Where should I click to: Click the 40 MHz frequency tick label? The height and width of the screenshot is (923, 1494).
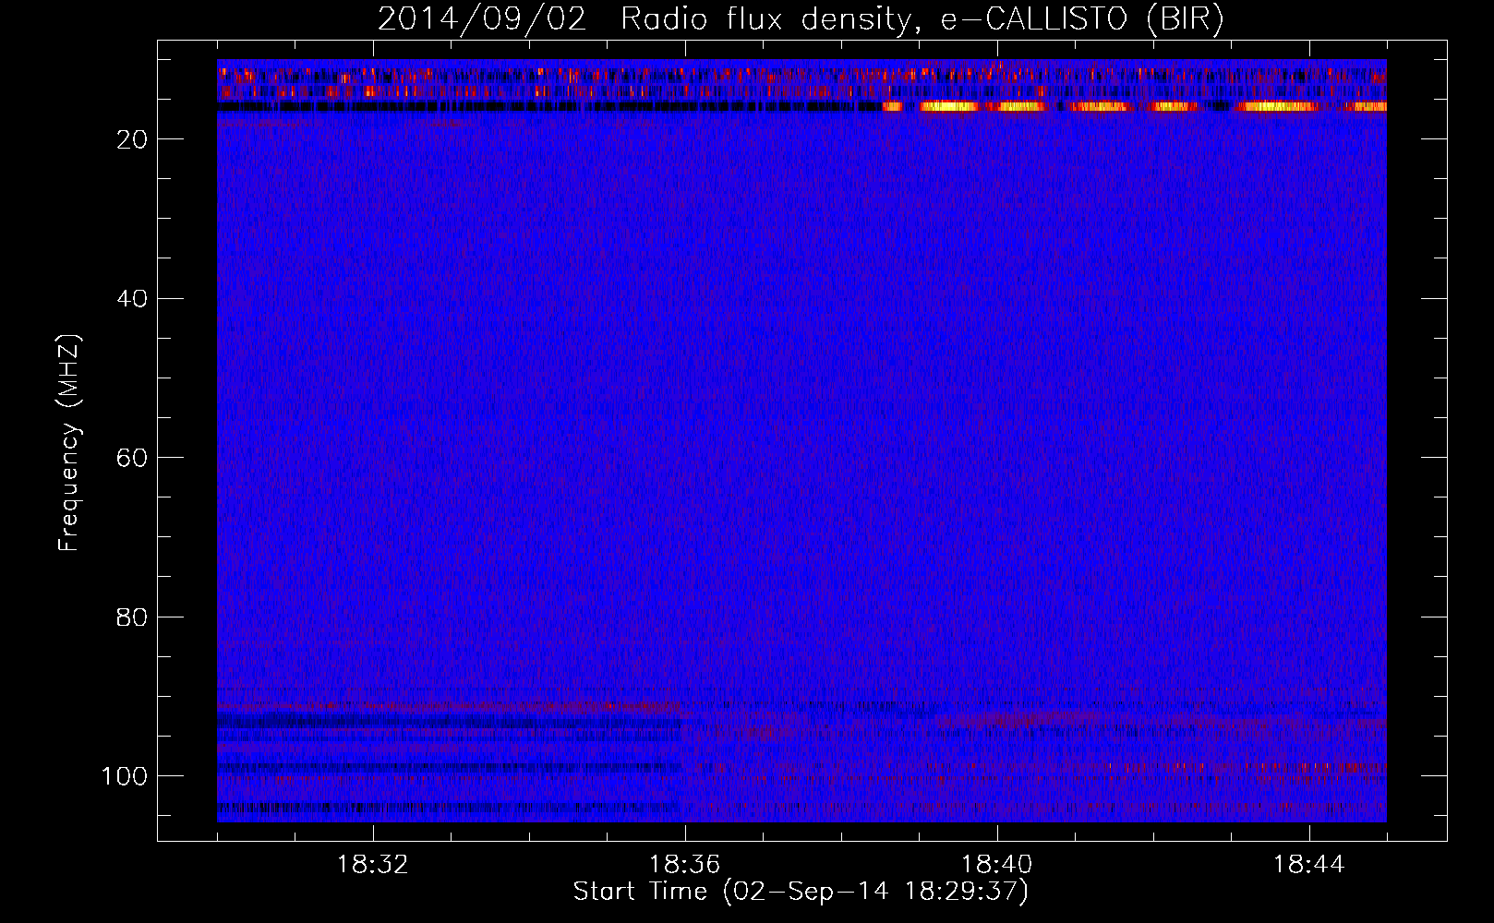(x=132, y=298)
